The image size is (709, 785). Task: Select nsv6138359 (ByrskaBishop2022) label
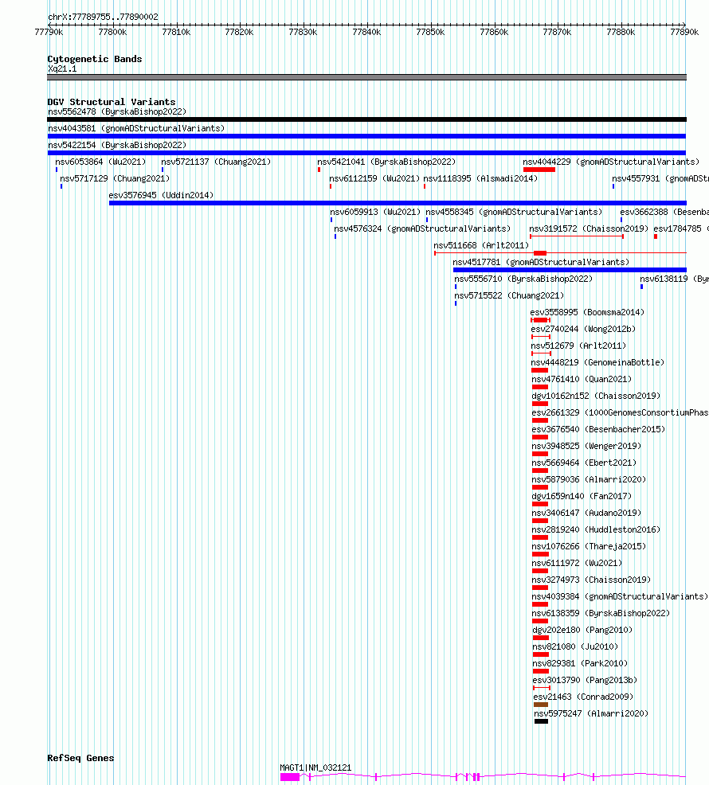601,613
